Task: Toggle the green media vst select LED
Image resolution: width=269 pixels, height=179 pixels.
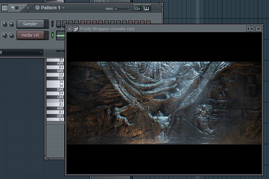Action: (53, 35)
